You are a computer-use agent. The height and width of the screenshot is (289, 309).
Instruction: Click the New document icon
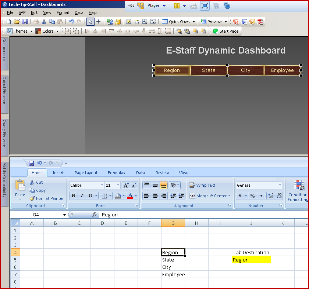tap(8, 22)
